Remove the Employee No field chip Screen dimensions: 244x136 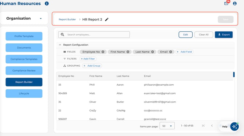coord(103,52)
